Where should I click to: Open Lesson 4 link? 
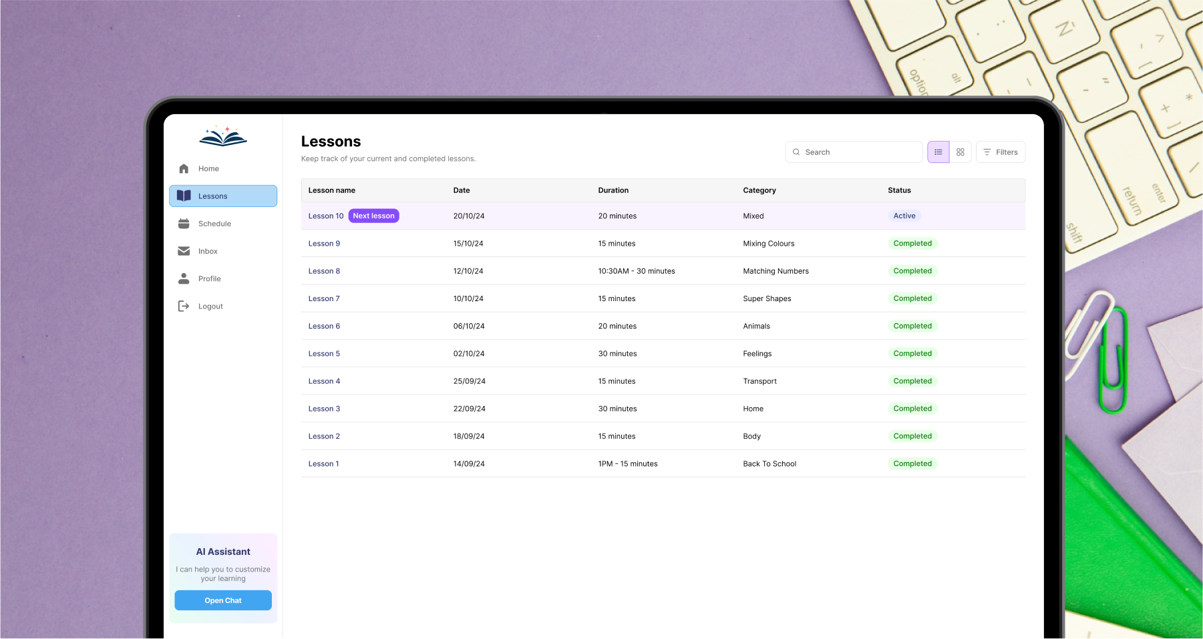(324, 381)
